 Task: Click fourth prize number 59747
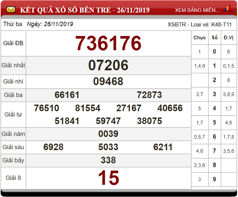108,121
